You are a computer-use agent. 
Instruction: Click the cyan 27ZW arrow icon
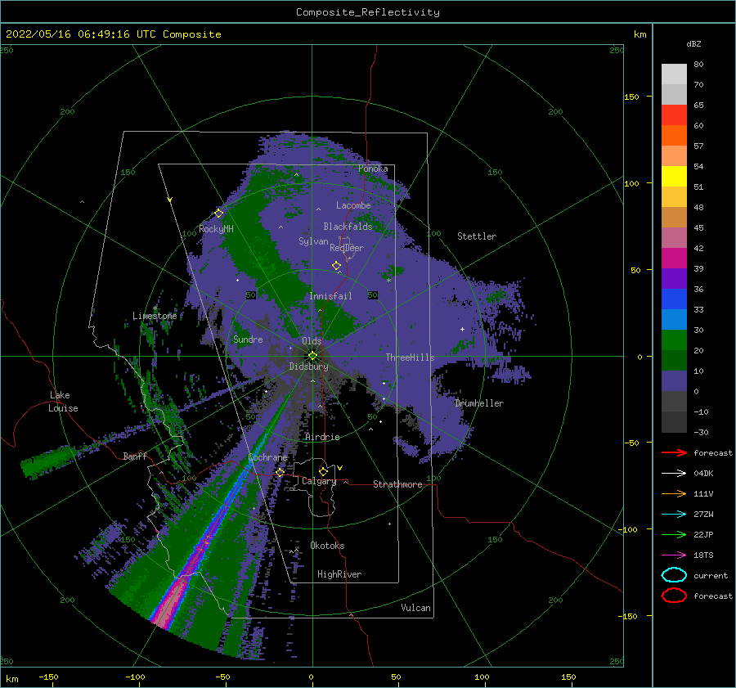[x=674, y=515]
